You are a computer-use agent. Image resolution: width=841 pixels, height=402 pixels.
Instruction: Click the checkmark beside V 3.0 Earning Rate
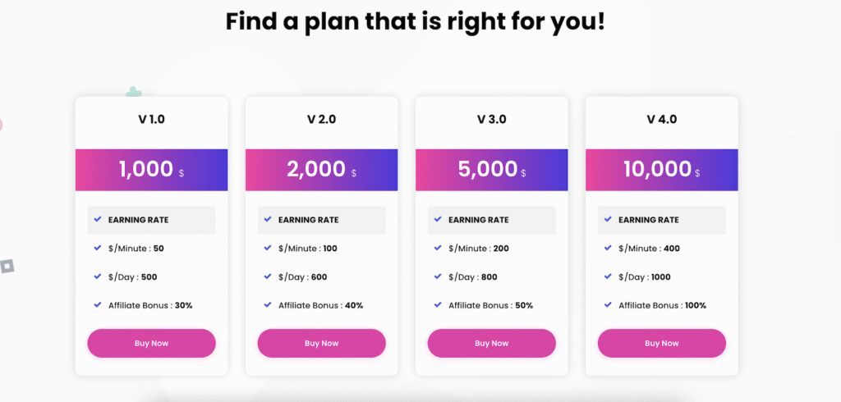438,219
